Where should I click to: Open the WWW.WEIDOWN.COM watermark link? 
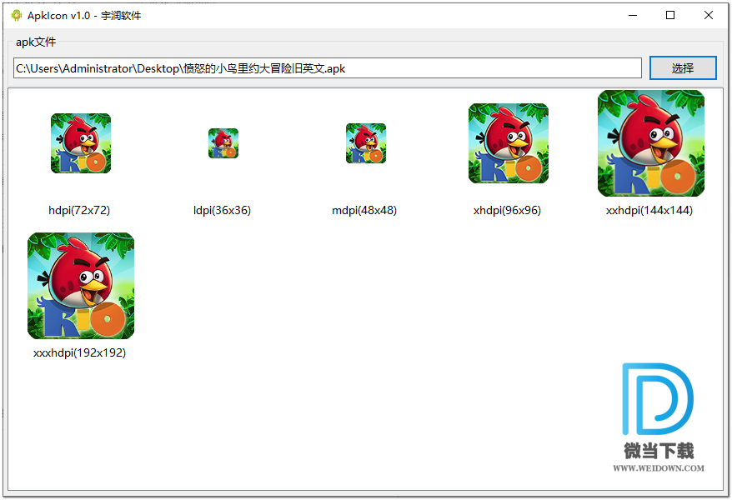pos(659,468)
